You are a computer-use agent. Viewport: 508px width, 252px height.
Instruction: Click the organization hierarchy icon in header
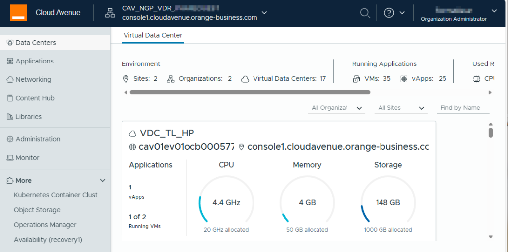110,13
